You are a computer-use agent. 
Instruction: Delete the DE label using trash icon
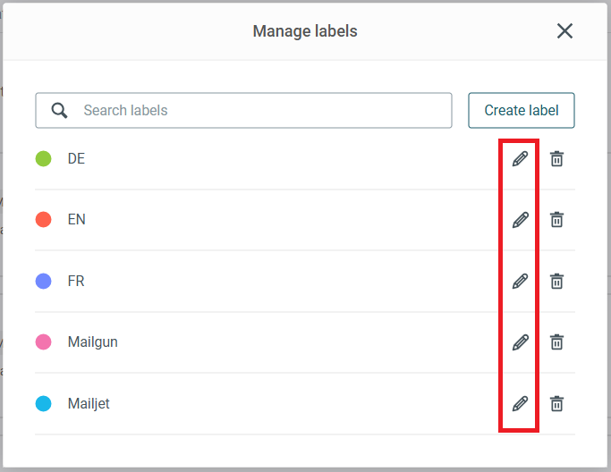(x=556, y=159)
